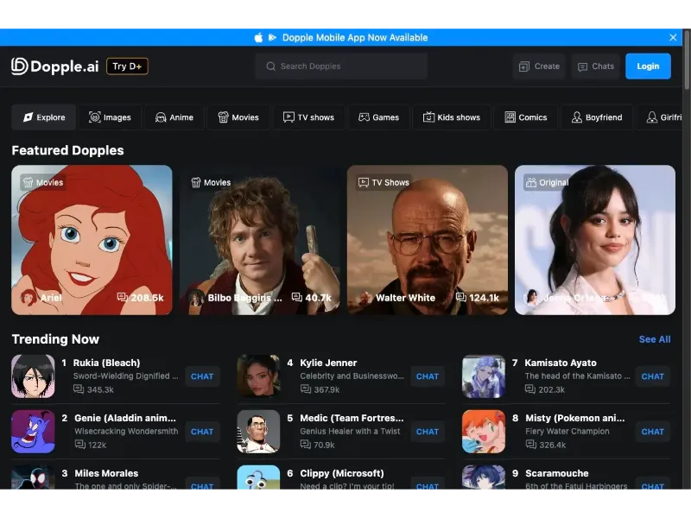
Task: Click the Misty Pokemon avatar icon
Action: 484,431
